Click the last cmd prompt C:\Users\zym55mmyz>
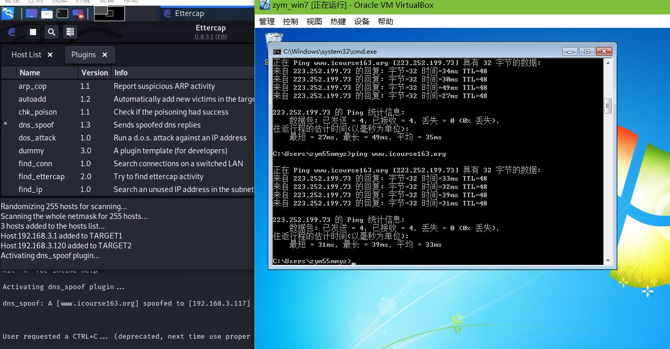This screenshot has width=670, height=349. pyautogui.click(x=312, y=261)
